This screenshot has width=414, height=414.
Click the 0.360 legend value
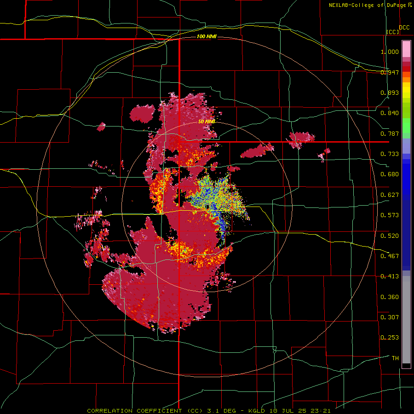pyautogui.click(x=390, y=297)
